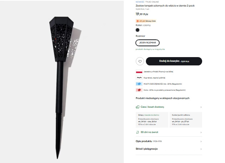225x163 pixels.
Task: Select the Sklepy delivery option box
Action: (151, 119)
